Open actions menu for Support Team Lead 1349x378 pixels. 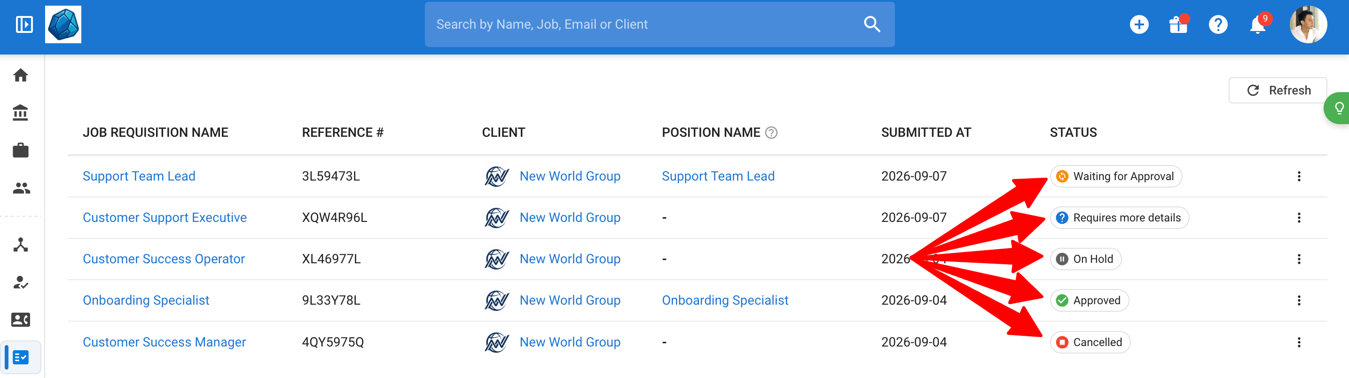click(x=1299, y=176)
